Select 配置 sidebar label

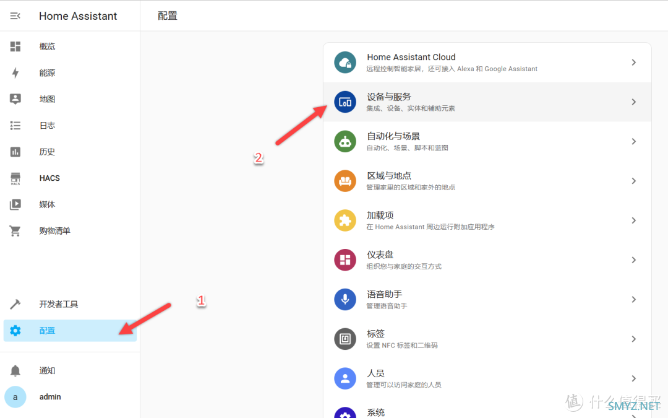pyautogui.click(x=47, y=331)
